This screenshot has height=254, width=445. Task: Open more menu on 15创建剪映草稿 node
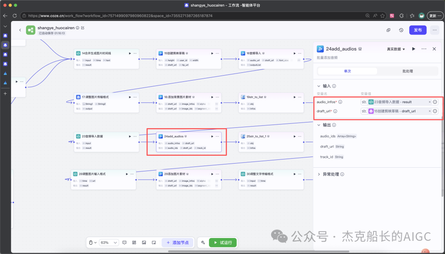(x=218, y=53)
